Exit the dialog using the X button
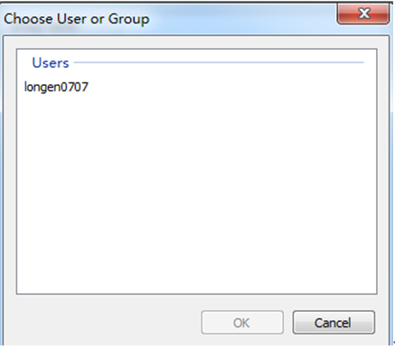395x359 pixels. pyautogui.click(x=363, y=14)
